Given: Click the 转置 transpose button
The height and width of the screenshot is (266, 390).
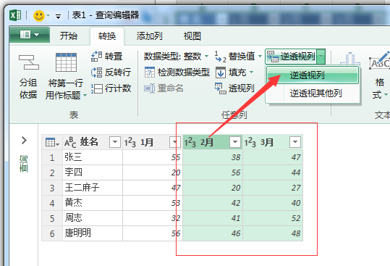Looking at the screenshot, I should click(x=107, y=57).
